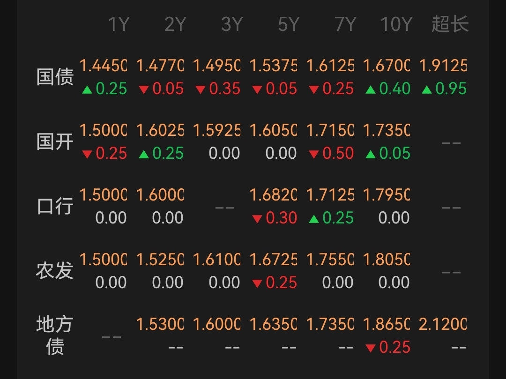Viewport: 506px width, 379px height.
Task: Click the 口行 10Y yield 1.7950
Action: (387, 195)
